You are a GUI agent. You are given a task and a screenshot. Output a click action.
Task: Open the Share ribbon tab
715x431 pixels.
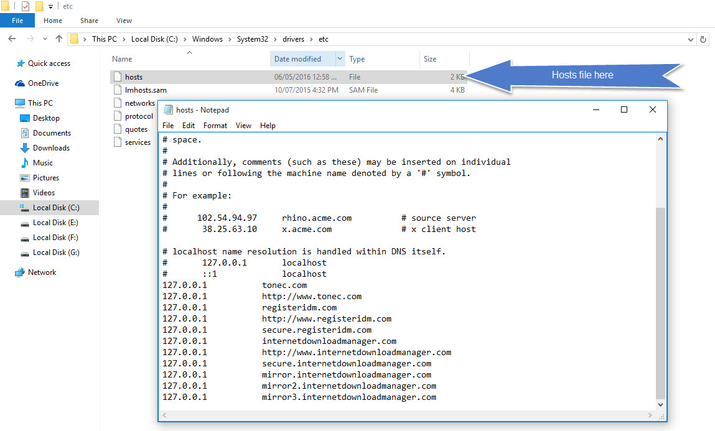pyautogui.click(x=89, y=21)
